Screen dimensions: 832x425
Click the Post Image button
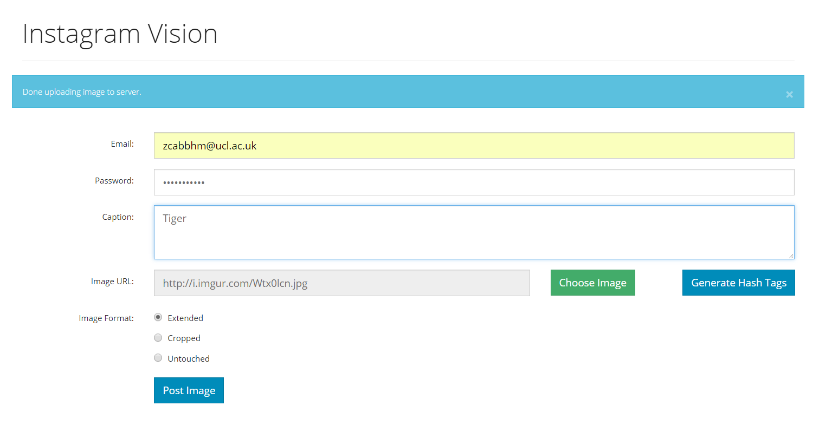pyautogui.click(x=189, y=390)
